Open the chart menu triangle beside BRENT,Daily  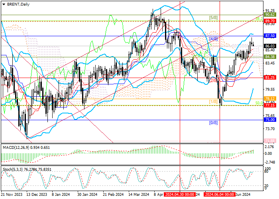[x=4, y=4]
